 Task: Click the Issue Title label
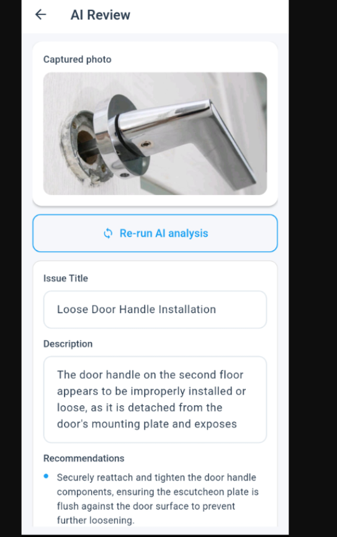pyautogui.click(x=66, y=278)
